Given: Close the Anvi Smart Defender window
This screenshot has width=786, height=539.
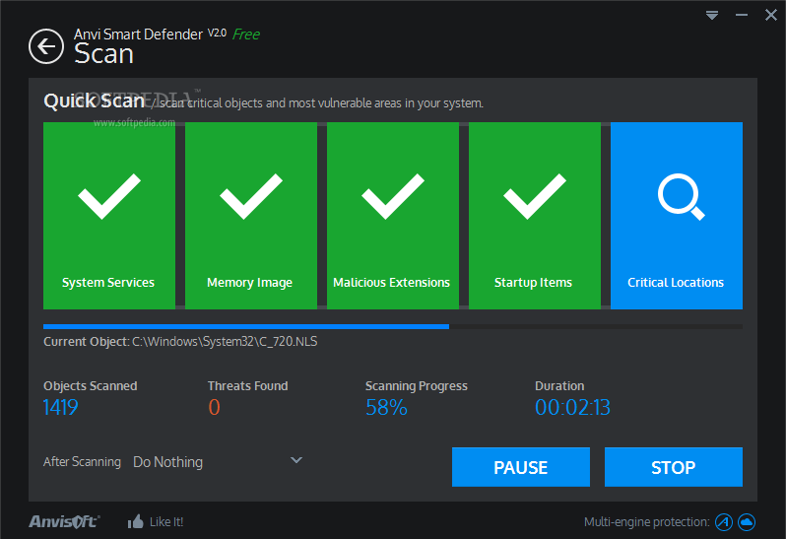Looking at the screenshot, I should (771, 15).
